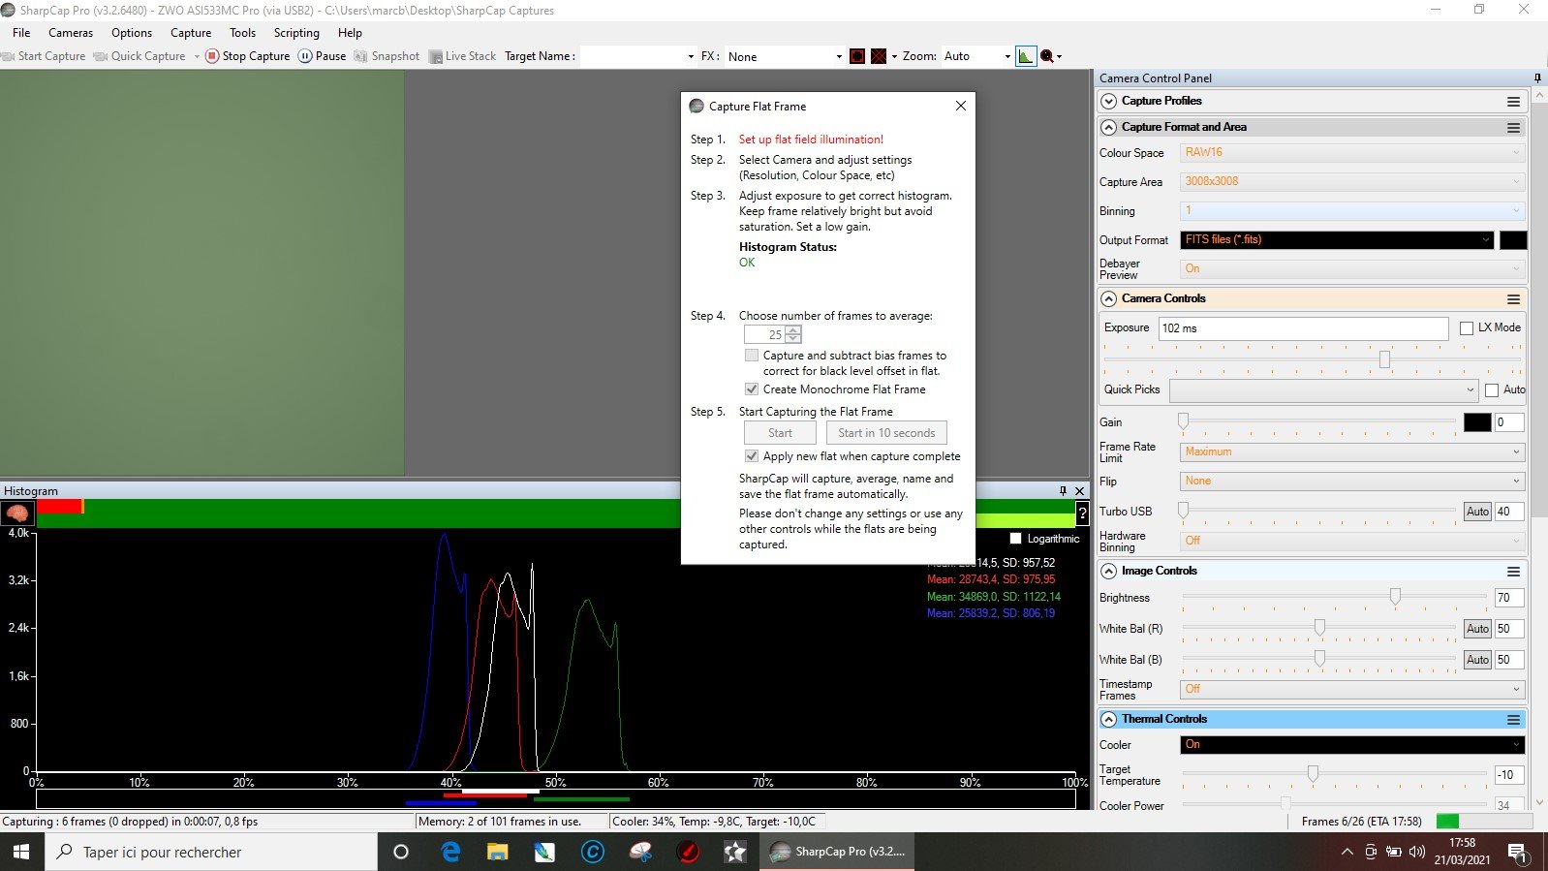
Task: Pin the Camera Control Panel
Action: 1537,78
